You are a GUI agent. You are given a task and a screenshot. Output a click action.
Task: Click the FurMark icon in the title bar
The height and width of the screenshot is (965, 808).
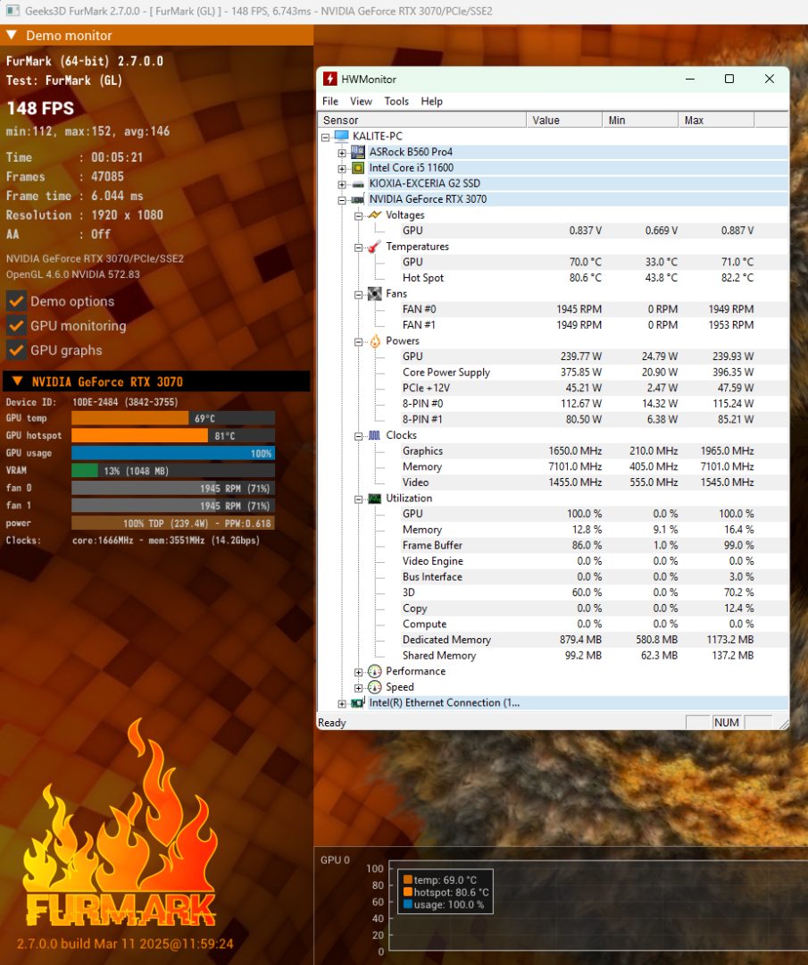(x=12, y=11)
